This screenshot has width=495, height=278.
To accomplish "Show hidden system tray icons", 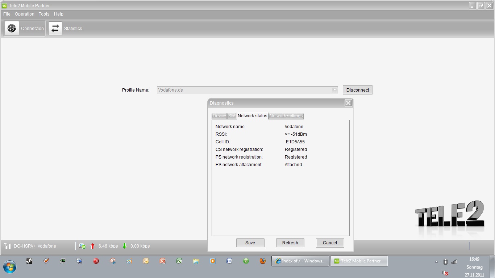I will click(x=436, y=262).
